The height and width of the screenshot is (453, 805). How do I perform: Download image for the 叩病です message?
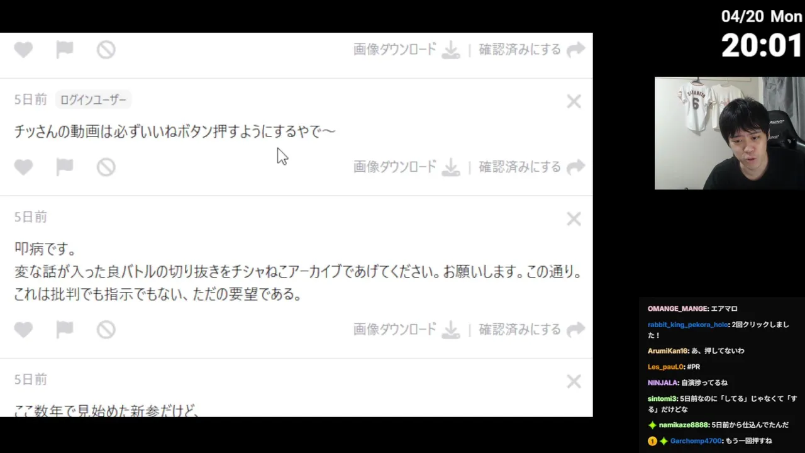[x=407, y=329]
